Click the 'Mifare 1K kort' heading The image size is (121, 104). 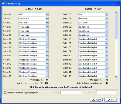[x=34, y=9]
